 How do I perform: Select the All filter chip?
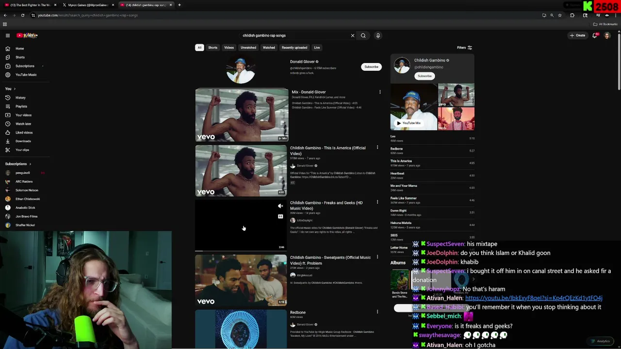click(x=199, y=48)
